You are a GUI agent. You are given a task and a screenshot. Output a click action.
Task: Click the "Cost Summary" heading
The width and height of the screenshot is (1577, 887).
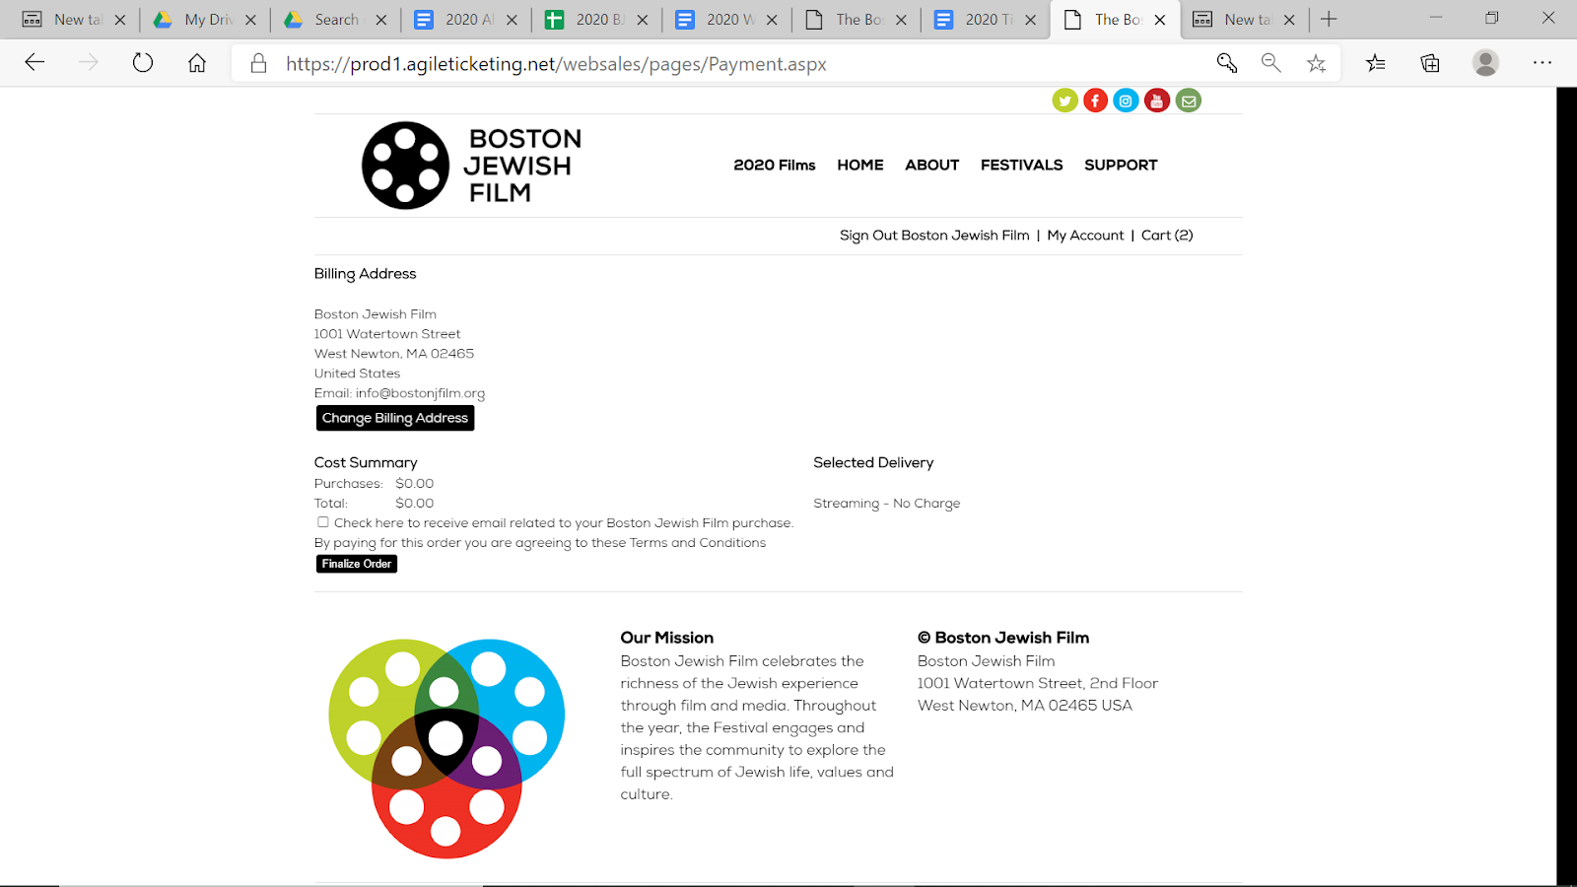(366, 462)
